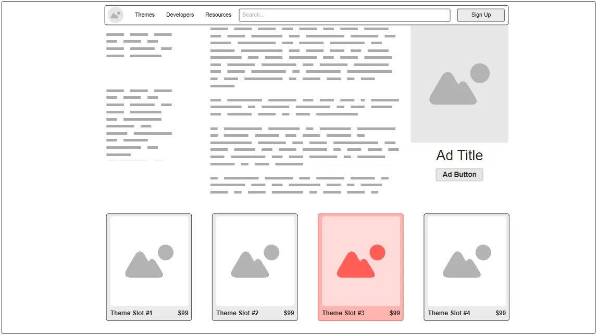Click the Theme Slot #3 label text

tap(343, 313)
